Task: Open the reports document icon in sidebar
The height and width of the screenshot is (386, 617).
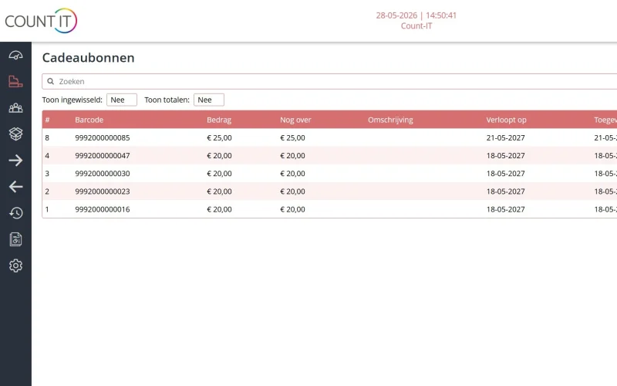Action: (x=15, y=239)
